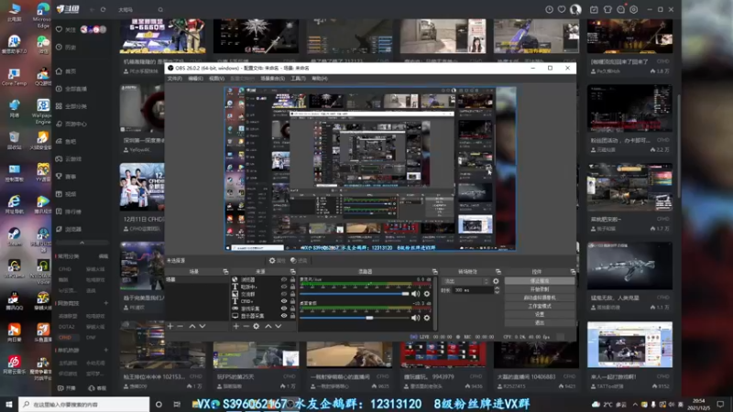733x412 pixels.
Task: Open Help menu in OBS
Action: pyautogui.click(x=319, y=79)
